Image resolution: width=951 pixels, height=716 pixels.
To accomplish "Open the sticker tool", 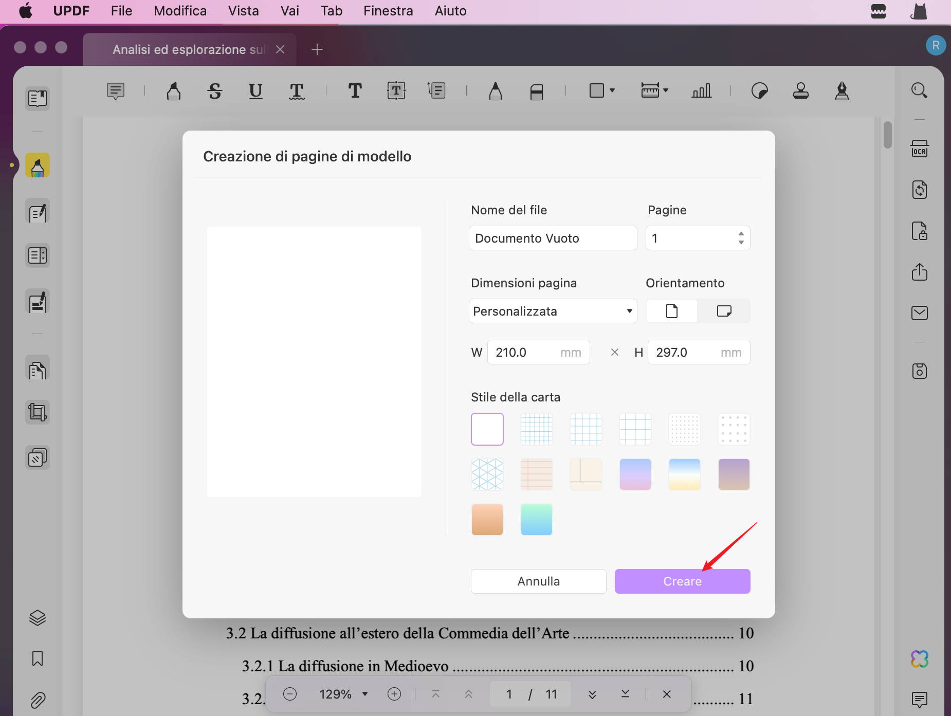I will tap(759, 91).
